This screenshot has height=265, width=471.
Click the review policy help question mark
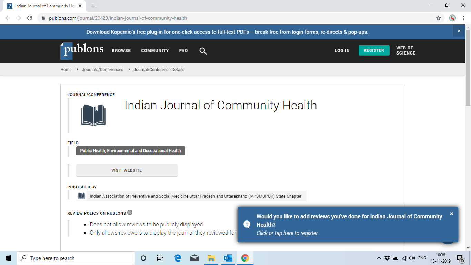click(x=130, y=213)
